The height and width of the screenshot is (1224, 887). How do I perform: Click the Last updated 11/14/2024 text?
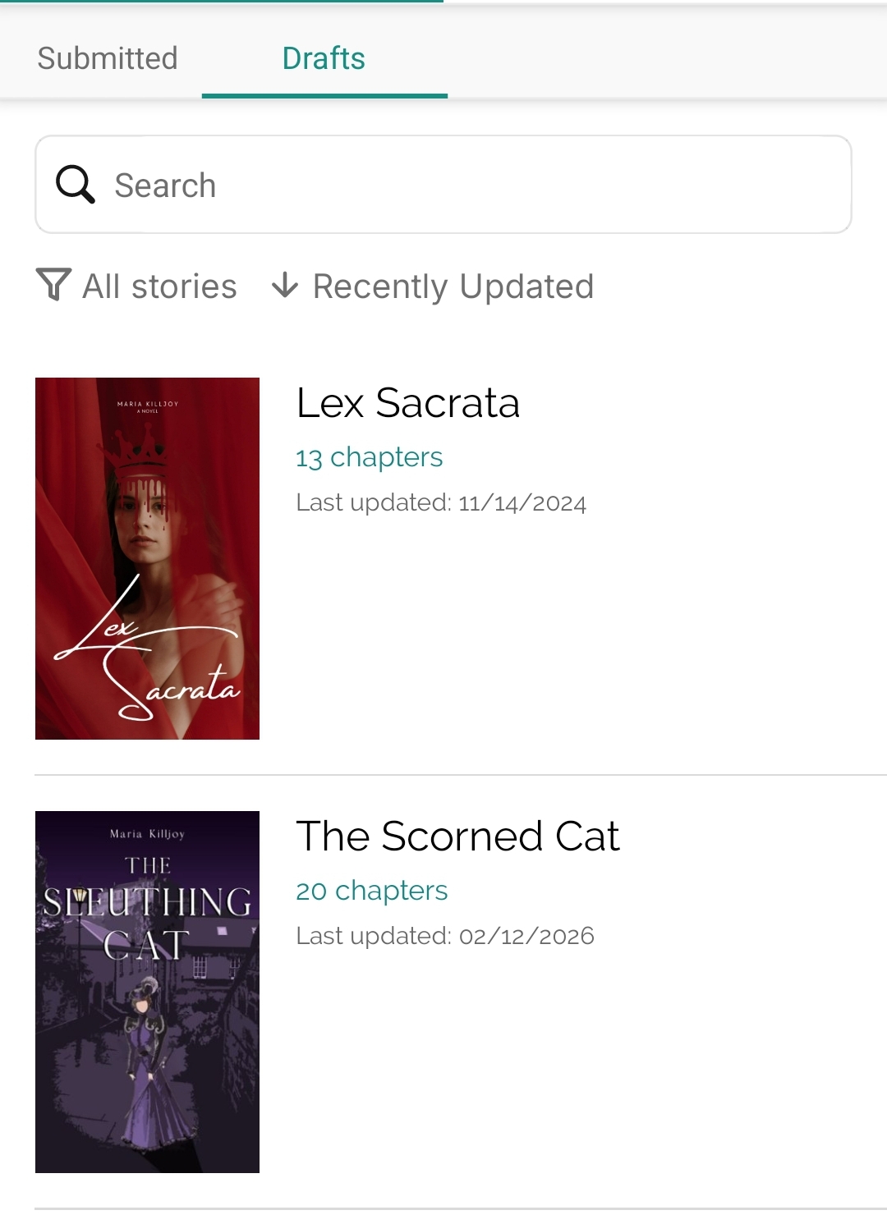(441, 502)
